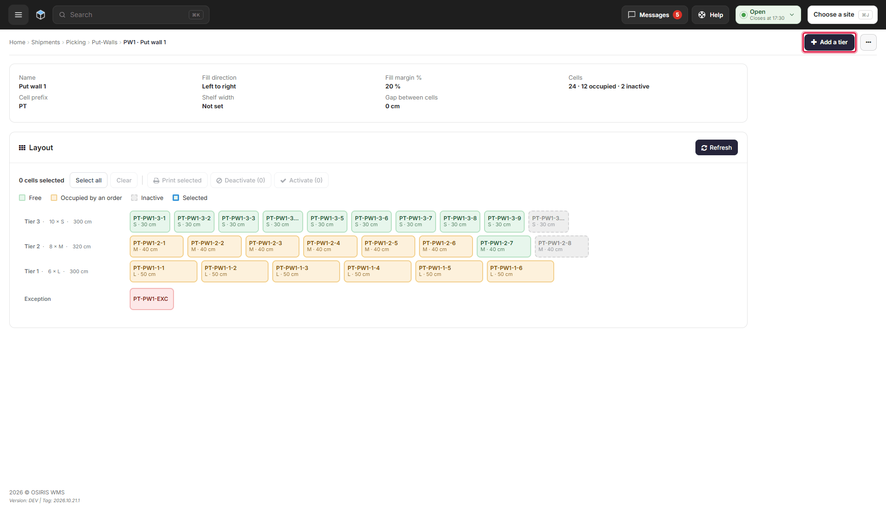Click the Add a tier button
This screenshot has height=516, width=886.
(x=829, y=42)
